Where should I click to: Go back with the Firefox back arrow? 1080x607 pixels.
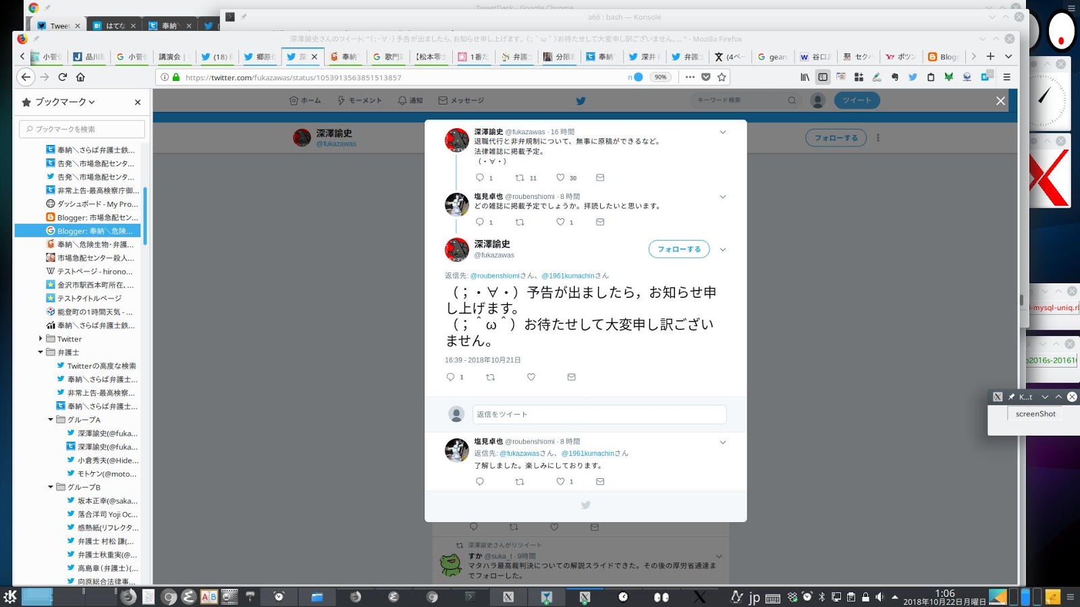tap(26, 77)
